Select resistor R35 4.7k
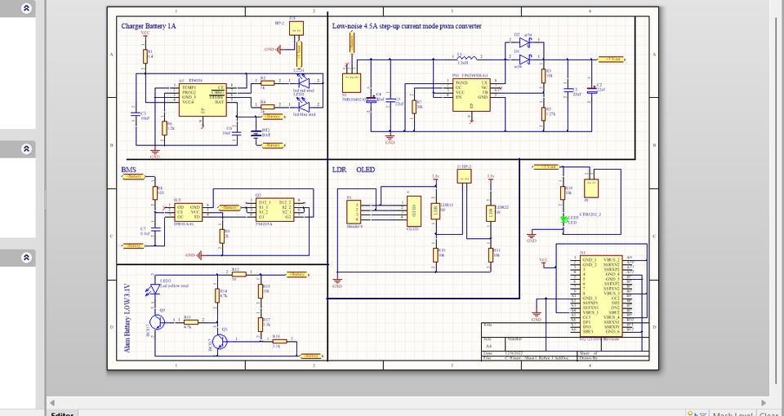The image size is (784, 416). (190, 322)
